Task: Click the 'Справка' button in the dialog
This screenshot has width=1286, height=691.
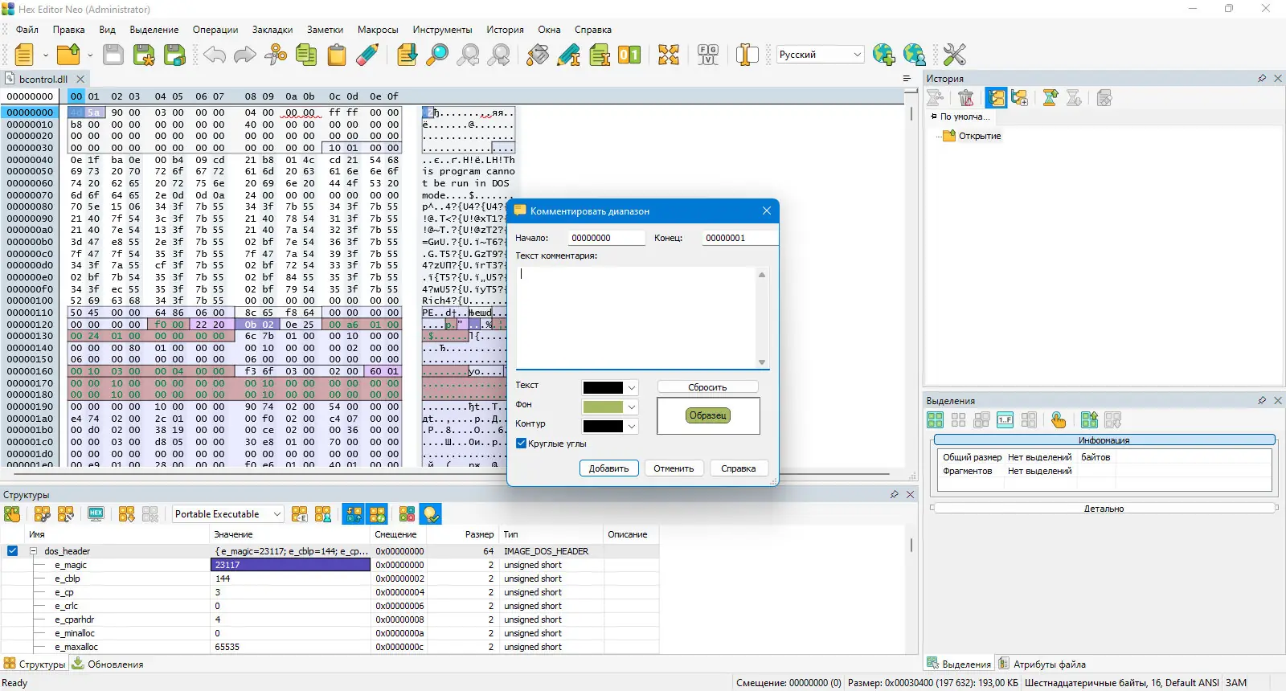Action: click(x=739, y=468)
